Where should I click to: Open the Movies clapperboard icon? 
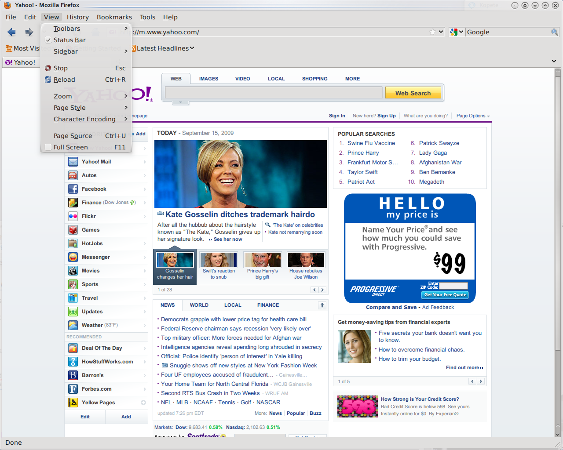tap(73, 271)
